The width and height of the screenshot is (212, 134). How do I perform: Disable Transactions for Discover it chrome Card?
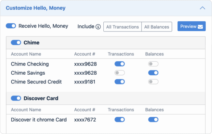click(x=120, y=120)
